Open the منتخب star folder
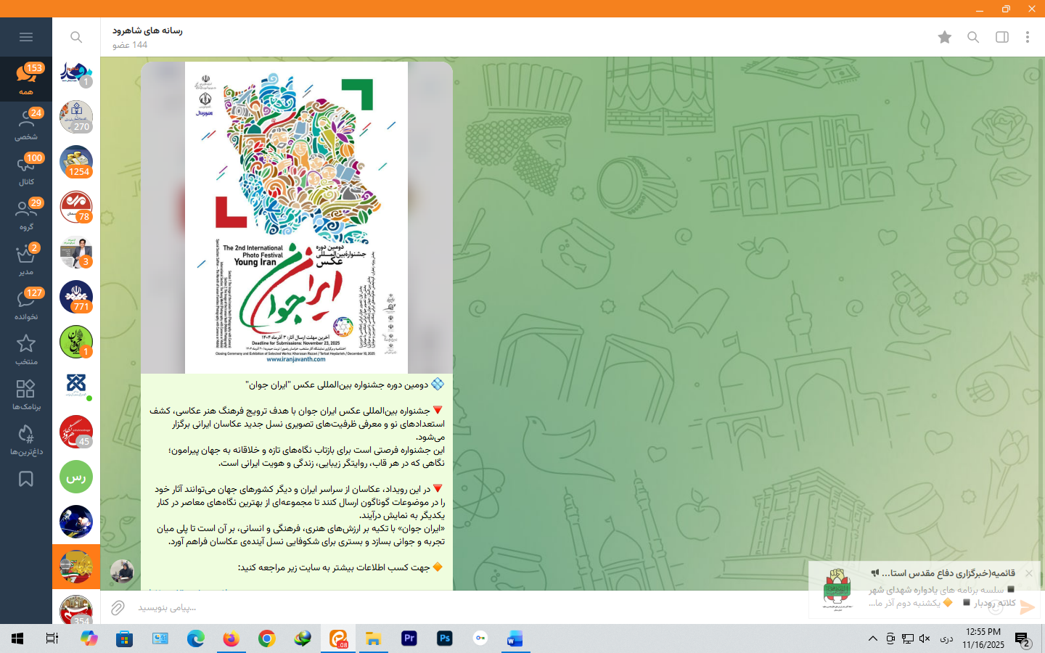Image resolution: width=1045 pixels, height=653 pixels. (x=26, y=349)
